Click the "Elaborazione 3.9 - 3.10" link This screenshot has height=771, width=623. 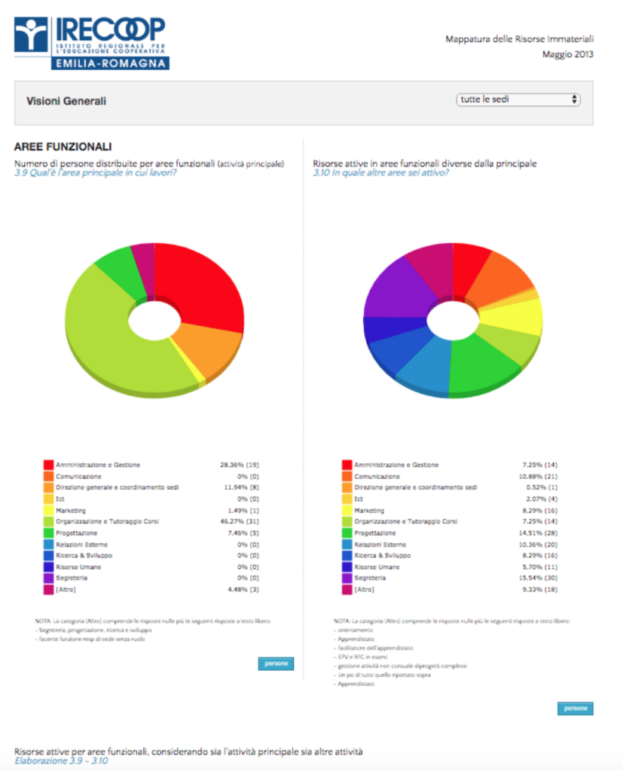[x=61, y=761]
